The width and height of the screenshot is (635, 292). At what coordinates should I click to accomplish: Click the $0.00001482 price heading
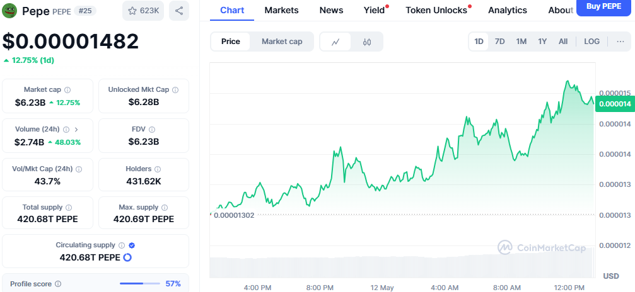click(x=71, y=42)
